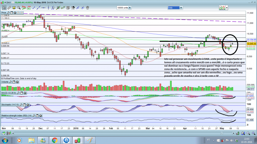Click the trash can delete-objects icon
The height and width of the screenshot is (144, 257).
point(88,8)
